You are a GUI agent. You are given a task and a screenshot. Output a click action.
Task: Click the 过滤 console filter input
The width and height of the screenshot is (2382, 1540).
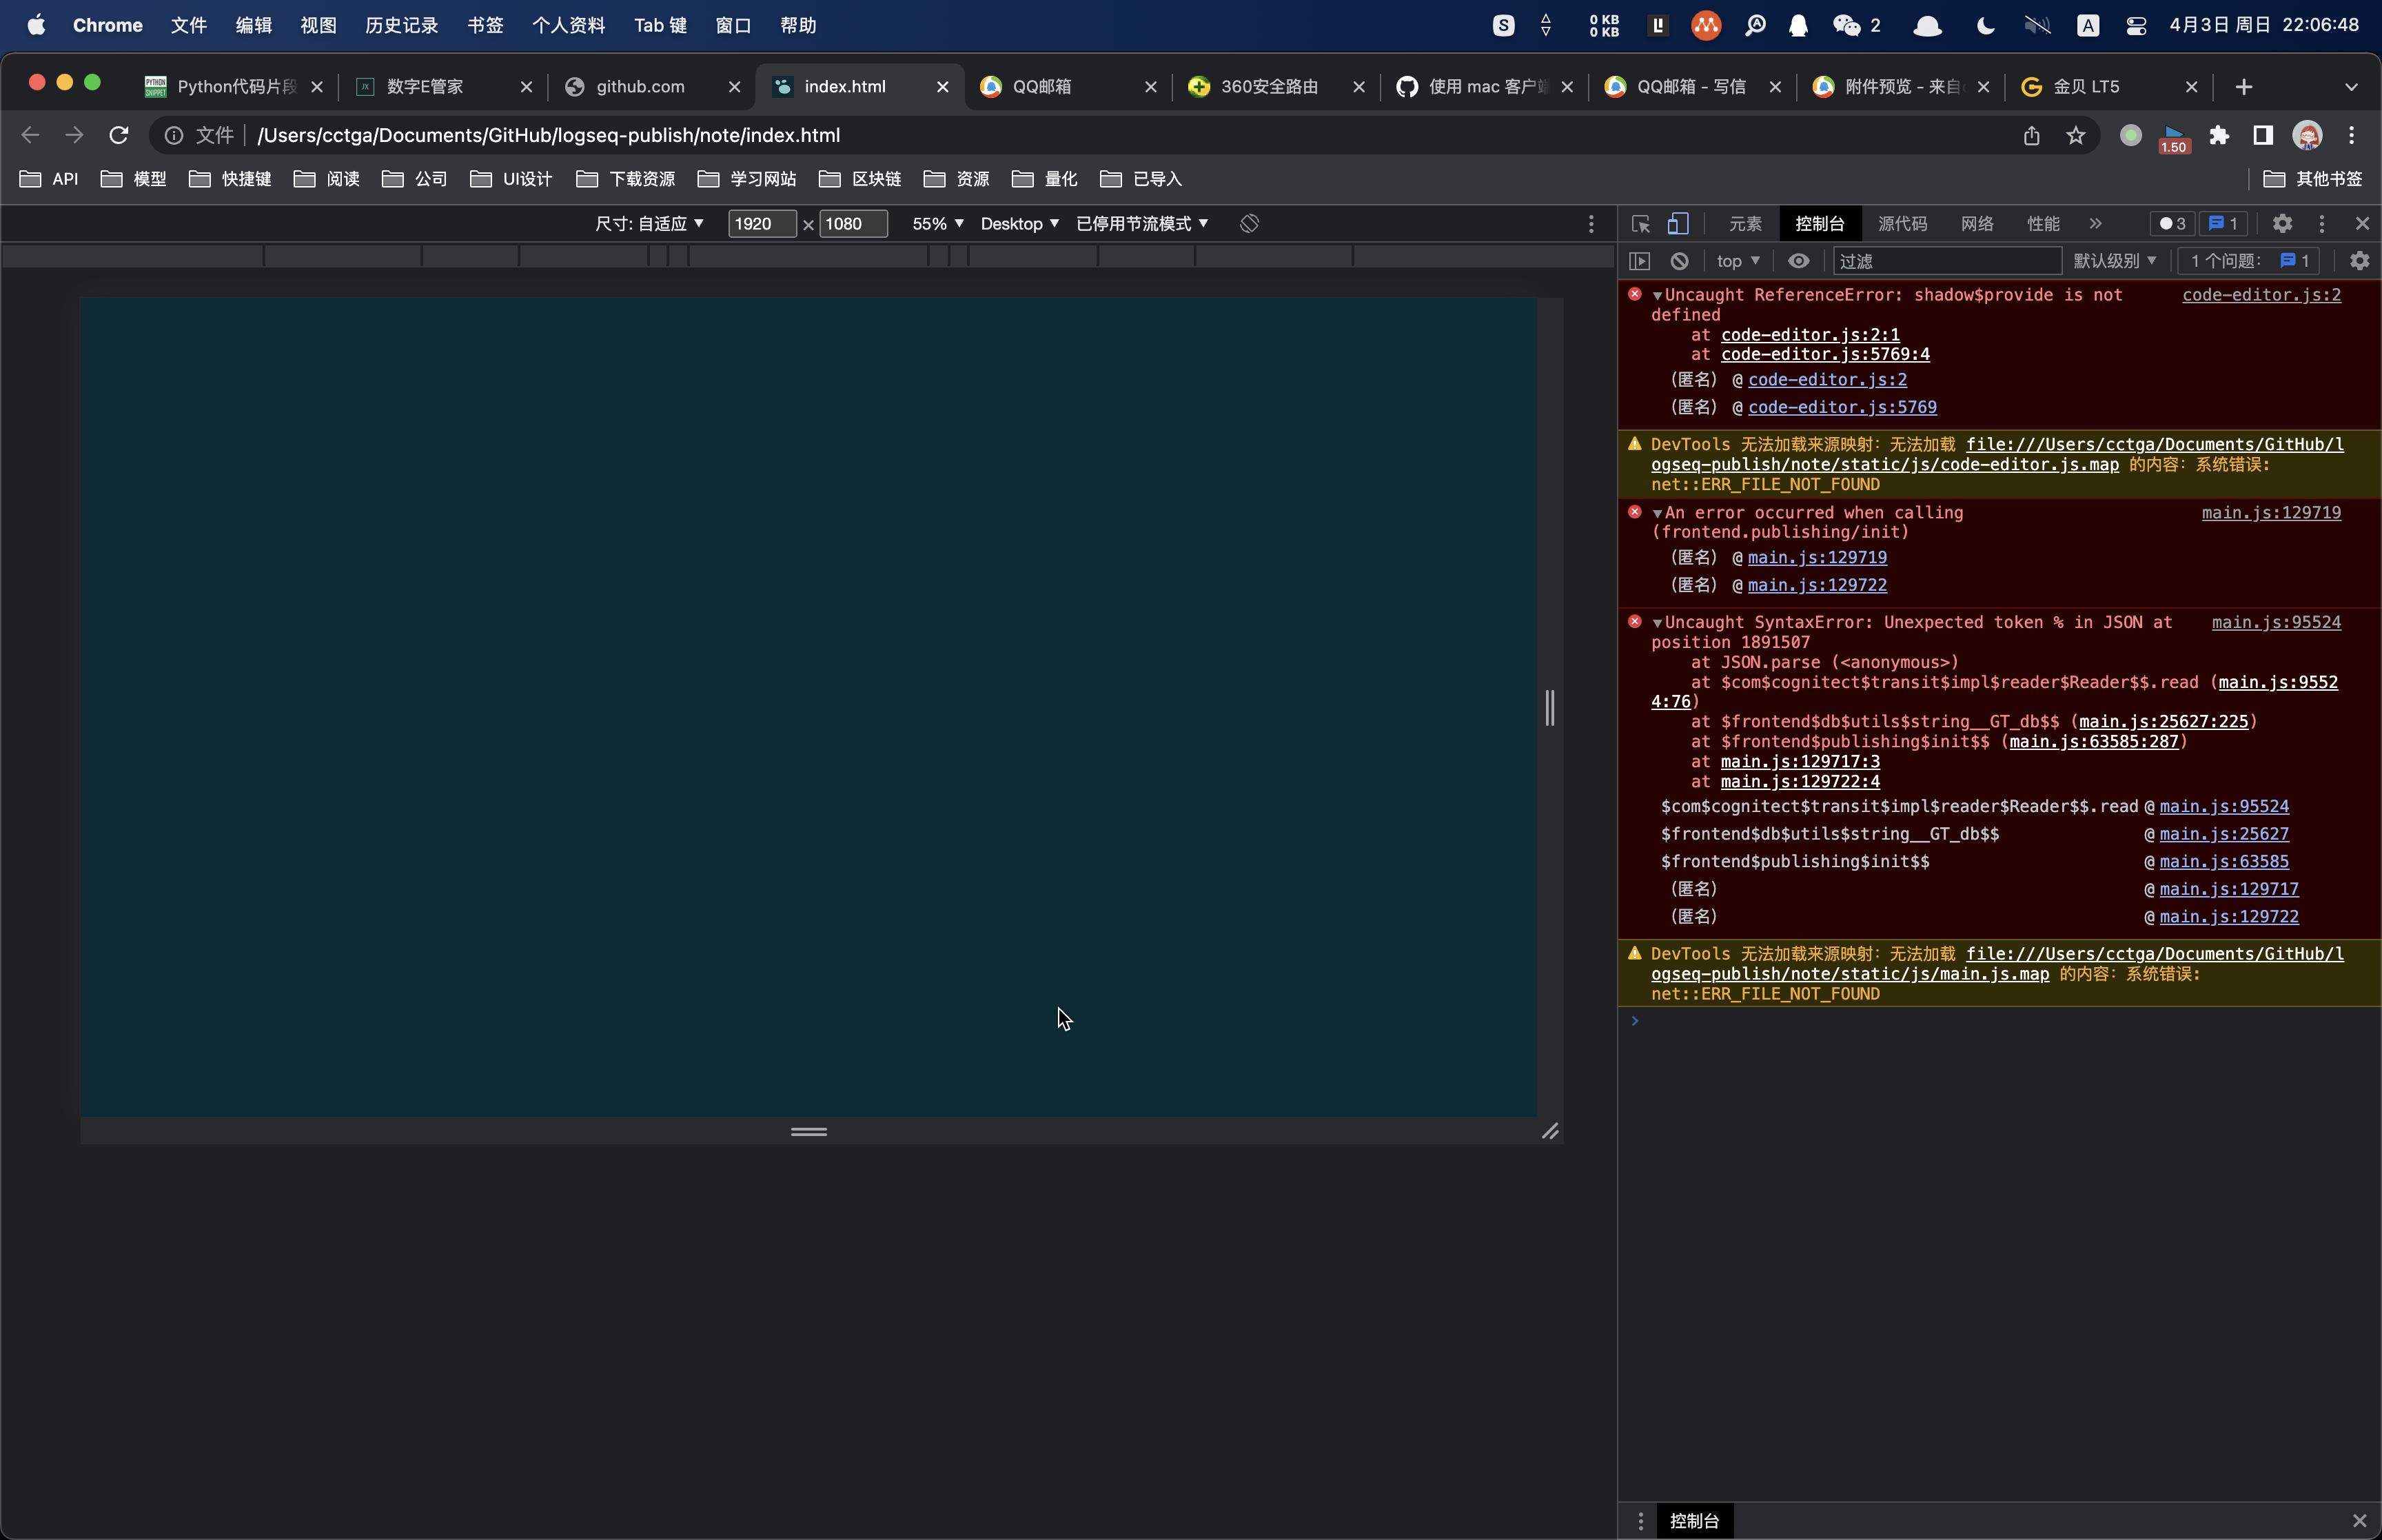pos(1944,260)
